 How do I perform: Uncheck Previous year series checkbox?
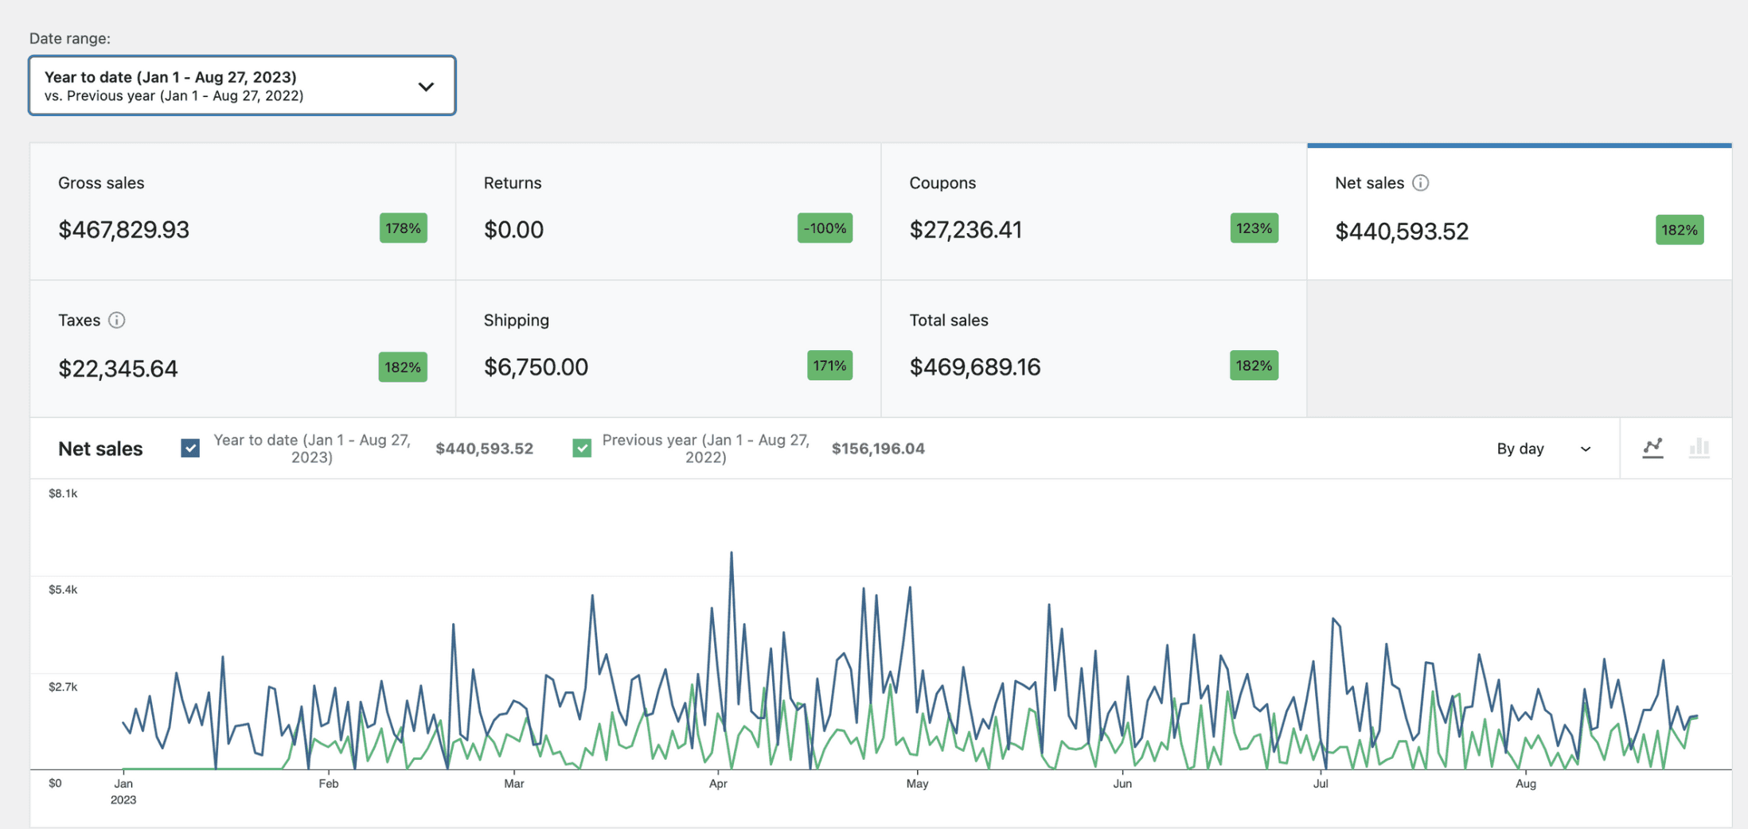(x=582, y=448)
